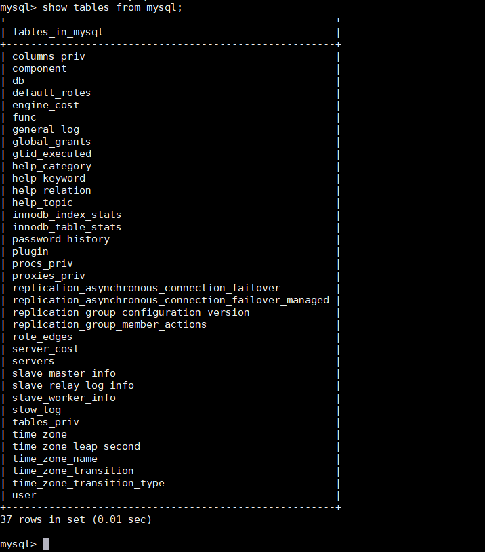Click the gtid_executed table name
The width and height of the screenshot is (485, 552).
click(x=51, y=154)
